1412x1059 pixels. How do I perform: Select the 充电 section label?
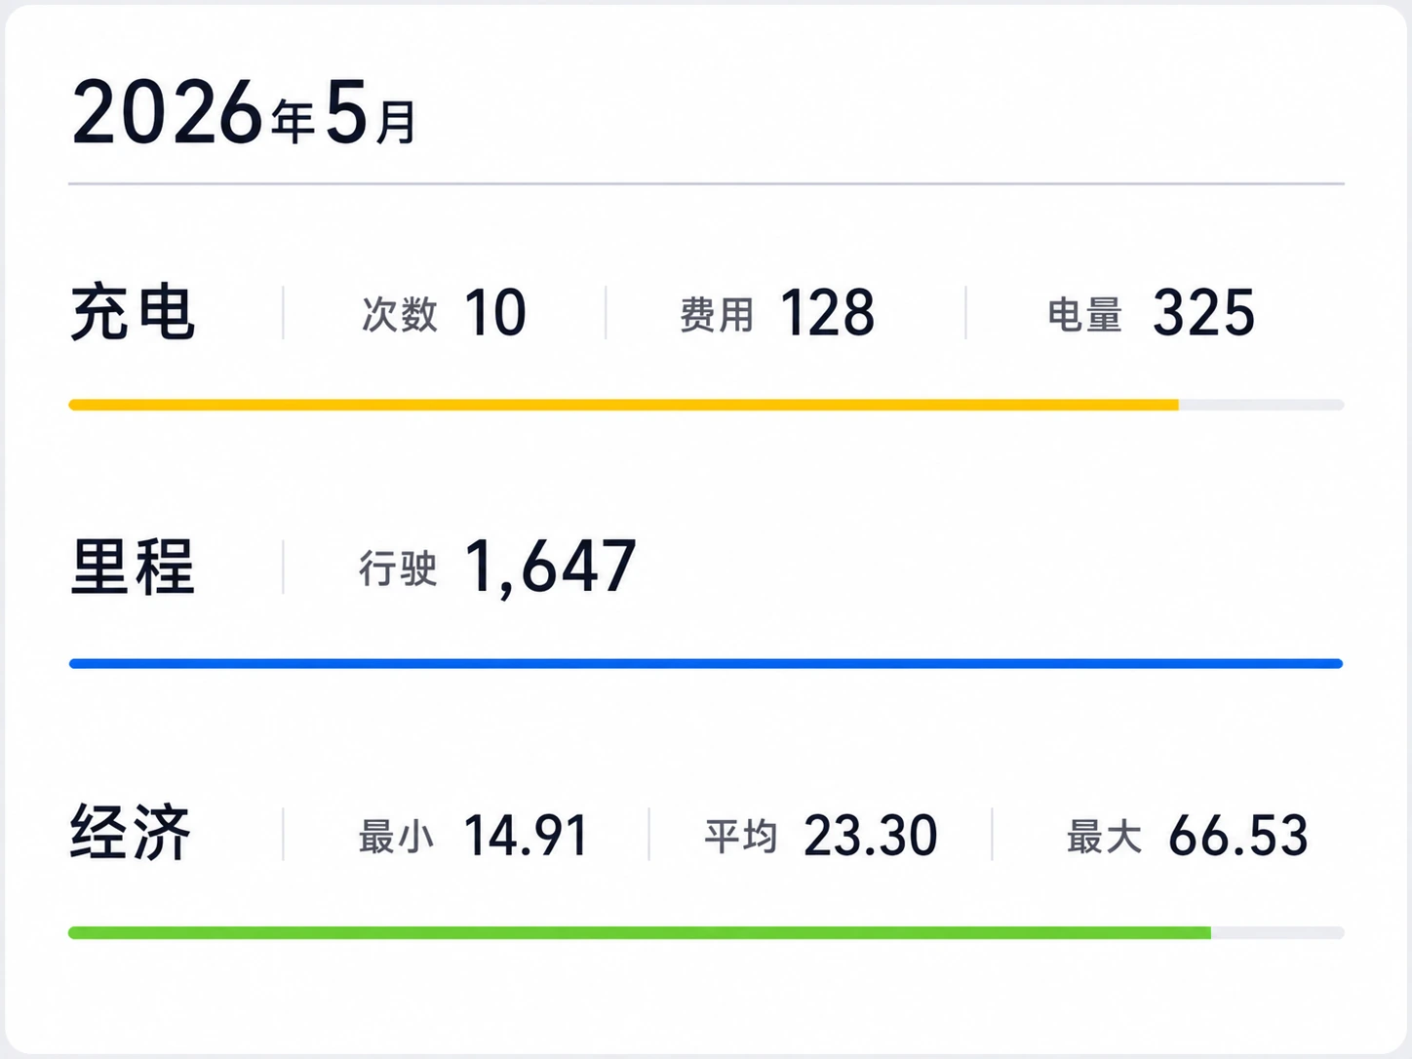pos(133,312)
